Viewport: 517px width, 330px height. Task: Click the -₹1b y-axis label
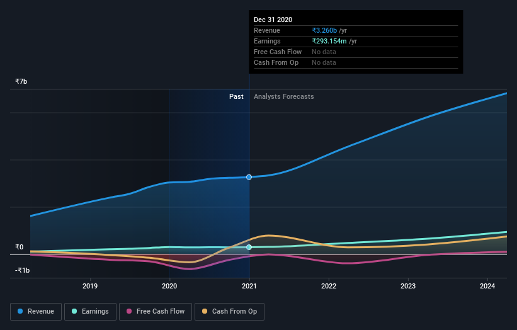tap(23, 270)
